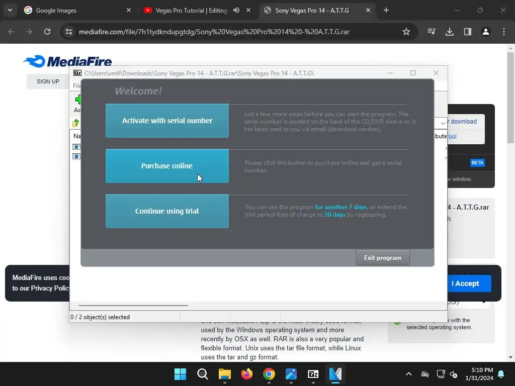Click the network display tray icon
The width and height of the screenshot is (515, 386).
[441, 374]
